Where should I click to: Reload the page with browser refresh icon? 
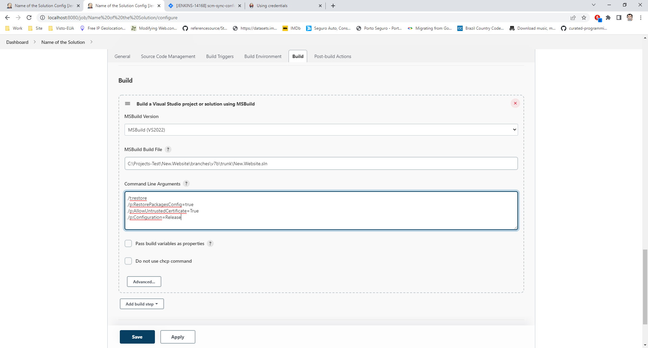coord(29,18)
